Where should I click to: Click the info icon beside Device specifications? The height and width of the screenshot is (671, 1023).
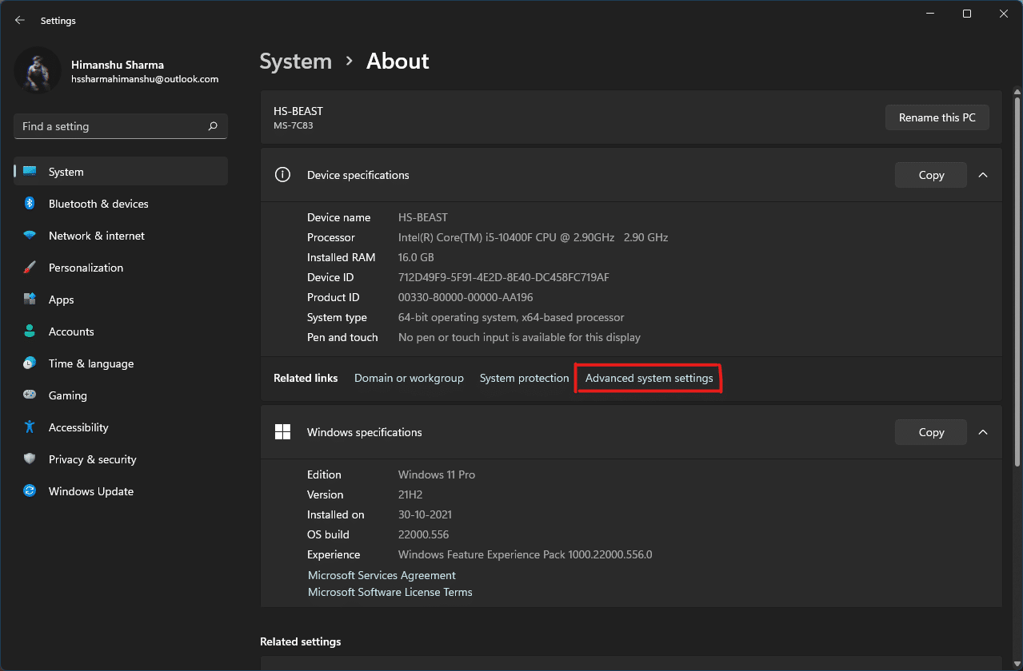coord(282,175)
